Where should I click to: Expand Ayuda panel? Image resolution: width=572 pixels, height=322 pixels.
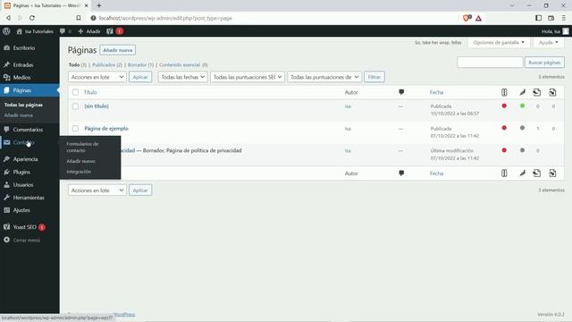[x=548, y=43]
